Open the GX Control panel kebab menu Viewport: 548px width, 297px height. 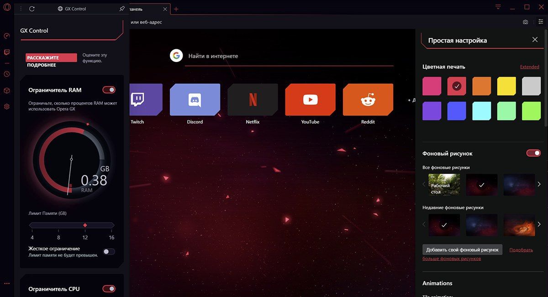tap(21, 9)
